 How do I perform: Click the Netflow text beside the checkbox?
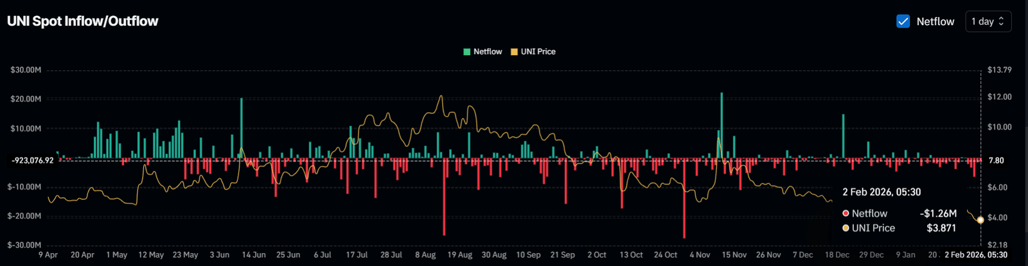click(x=935, y=21)
